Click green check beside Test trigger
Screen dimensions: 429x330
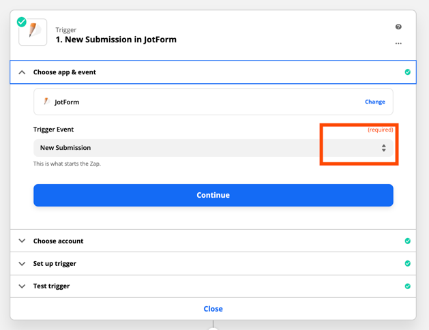tap(407, 286)
